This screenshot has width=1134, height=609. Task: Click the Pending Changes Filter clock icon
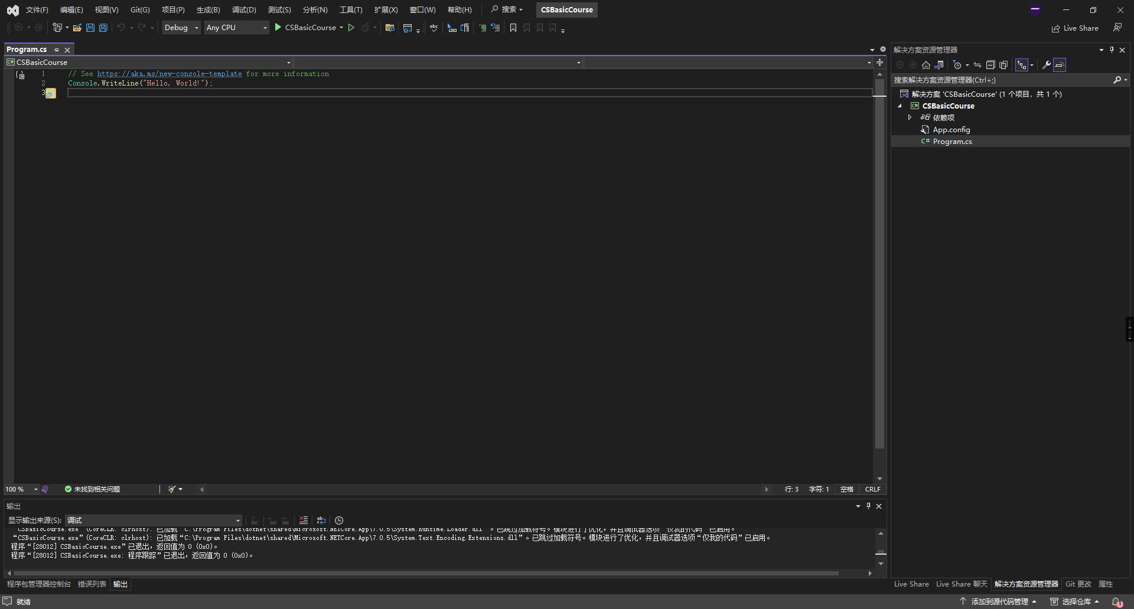pos(957,65)
